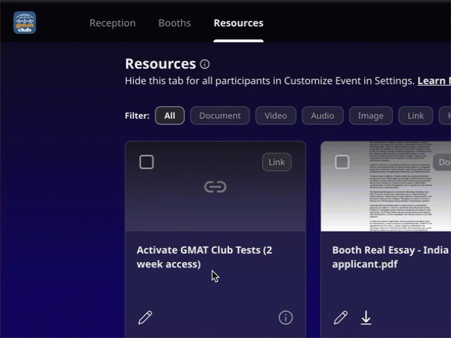Apply the Audio filter chip
The width and height of the screenshot is (451, 338).
pos(323,115)
